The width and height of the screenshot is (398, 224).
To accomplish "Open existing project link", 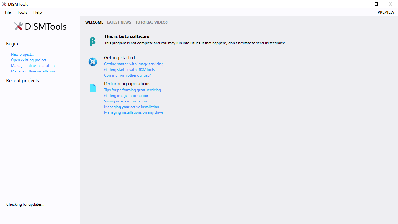I will pos(30,60).
